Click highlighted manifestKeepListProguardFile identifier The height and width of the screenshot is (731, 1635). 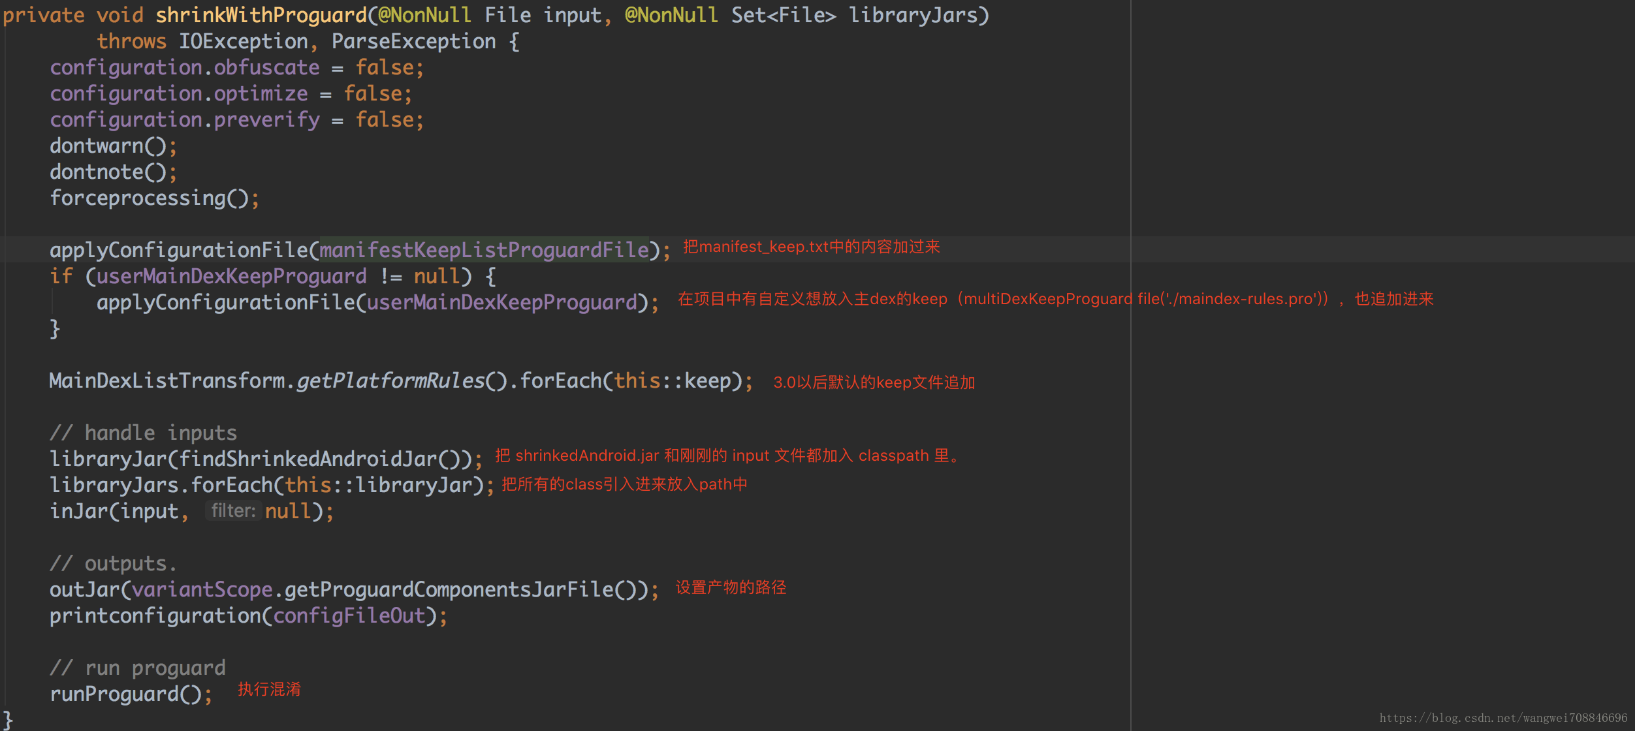coord(484,250)
